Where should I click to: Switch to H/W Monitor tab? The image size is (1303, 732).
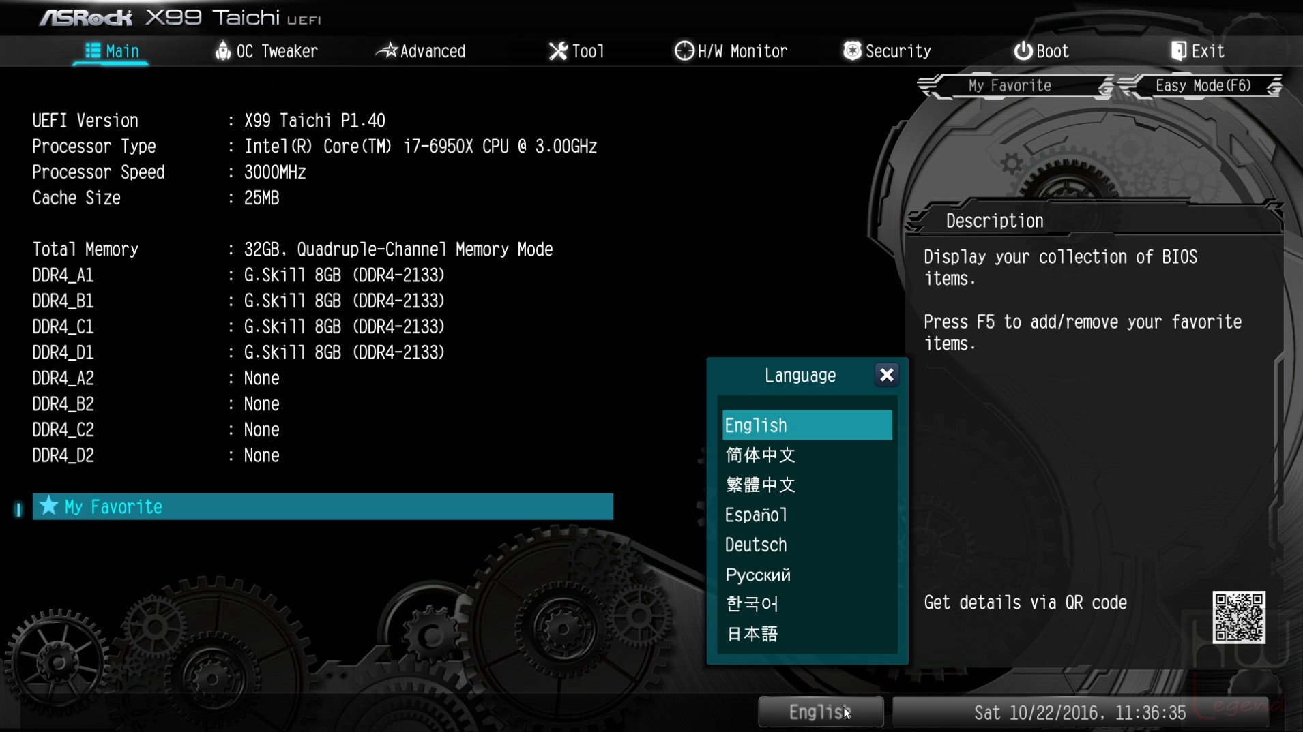pos(731,51)
